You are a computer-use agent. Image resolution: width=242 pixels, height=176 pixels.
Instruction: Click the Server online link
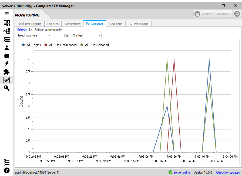(x=182, y=172)
